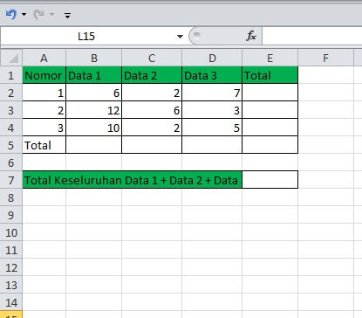Select row 4 header
Image resolution: width=362 pixels, height=318 pixels.
coord(11,128)
